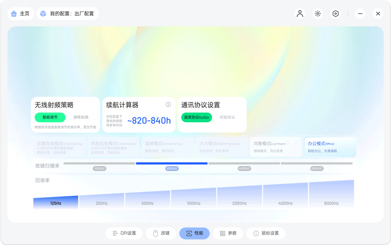Select the 均衡模式 (Low Power) mode card
This screenshot has height=245, width=391.
(276, 147)
